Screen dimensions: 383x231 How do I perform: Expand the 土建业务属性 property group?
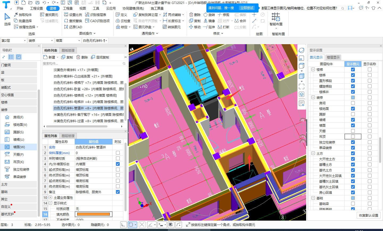(51, 197)
